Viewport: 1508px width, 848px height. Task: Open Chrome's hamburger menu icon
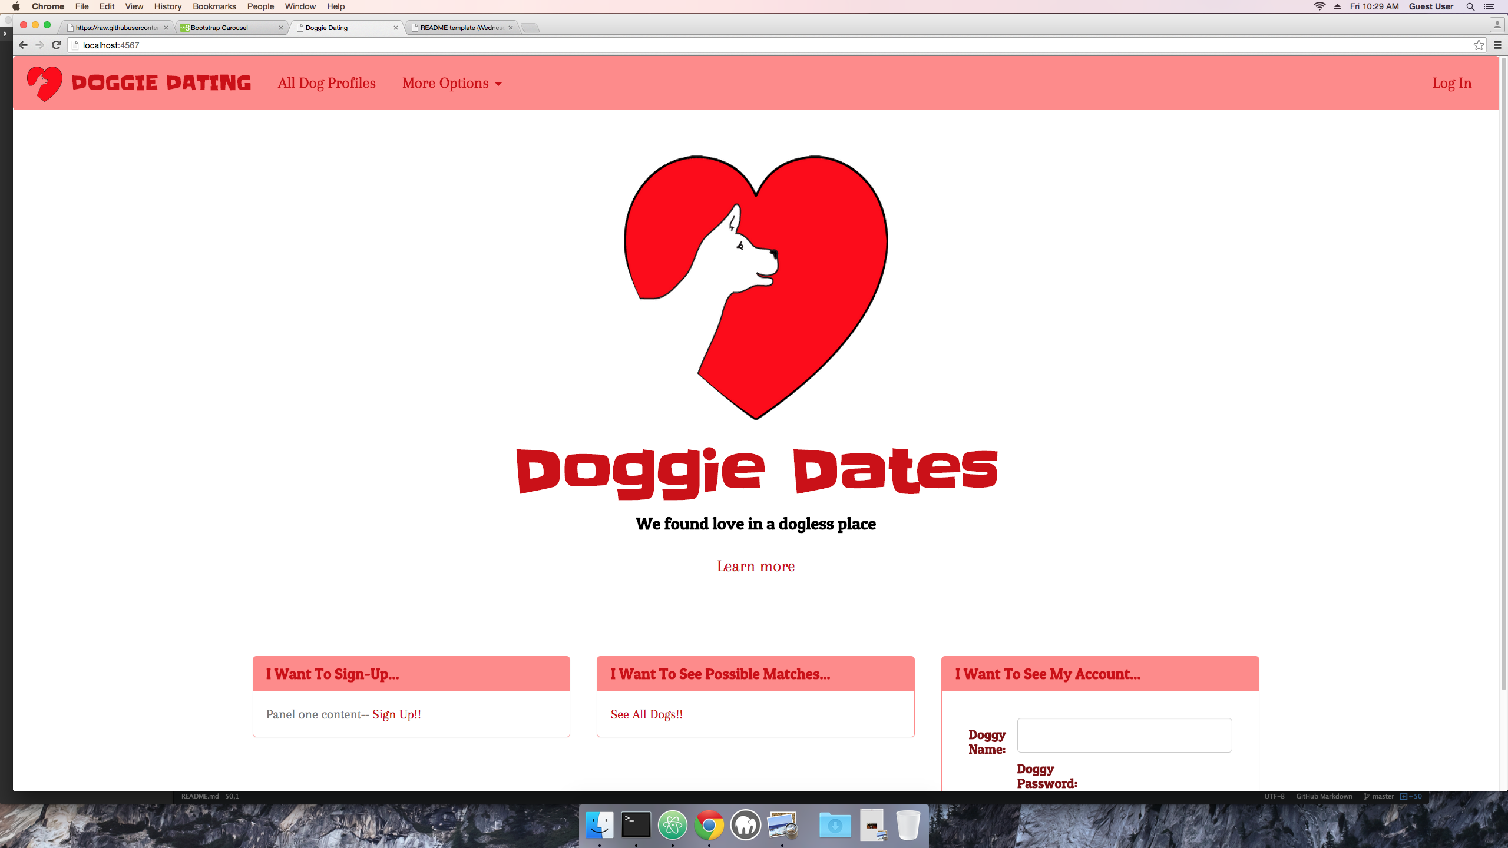[x=1497, y=45]
